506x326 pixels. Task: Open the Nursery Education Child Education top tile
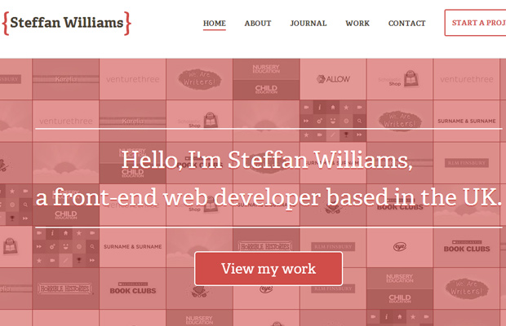click(266, 79)
